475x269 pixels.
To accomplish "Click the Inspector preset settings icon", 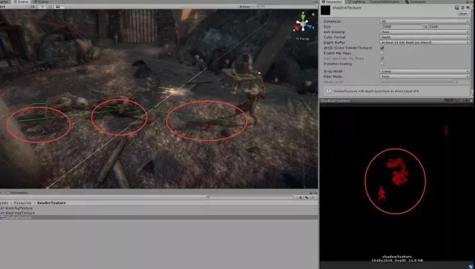I will pyautogui.click(x=462, y=7).
